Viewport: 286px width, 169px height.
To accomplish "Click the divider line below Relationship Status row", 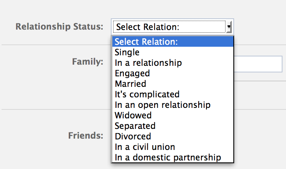I will click(55, 45).
